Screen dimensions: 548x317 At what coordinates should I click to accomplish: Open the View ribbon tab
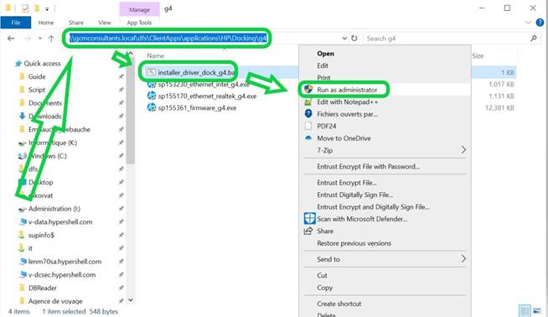pyautogui.click(x=105, y=23)
